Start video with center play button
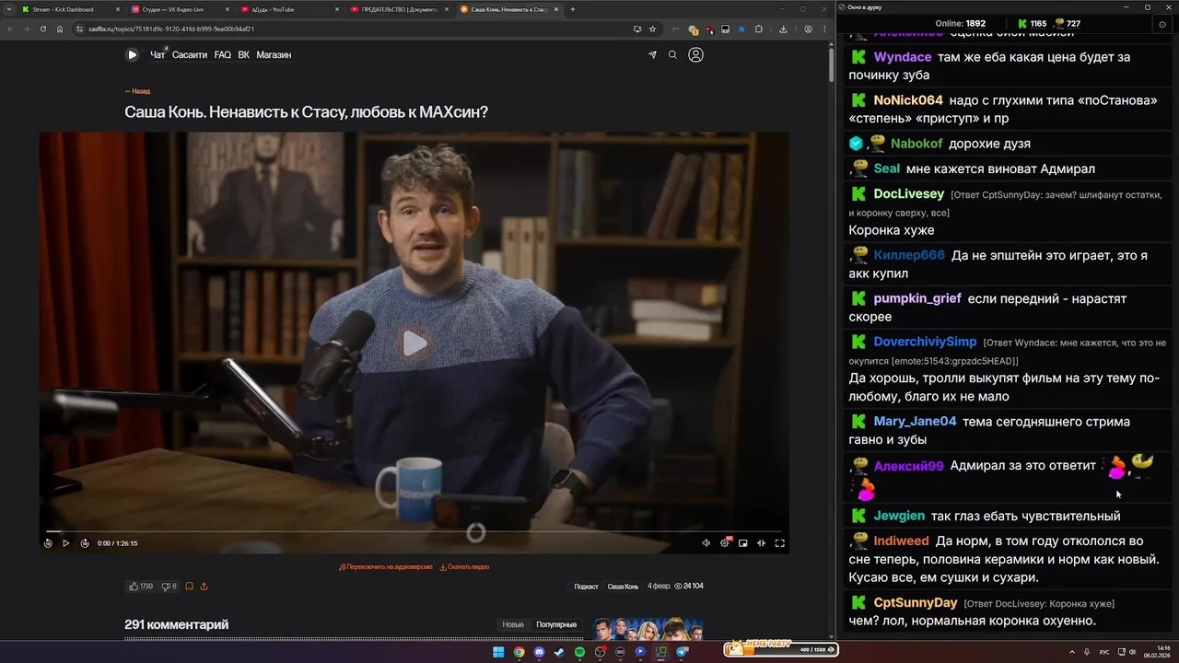Image resolution: width=1179 pixels, height=663 pixels. click(x=414, y=343)
